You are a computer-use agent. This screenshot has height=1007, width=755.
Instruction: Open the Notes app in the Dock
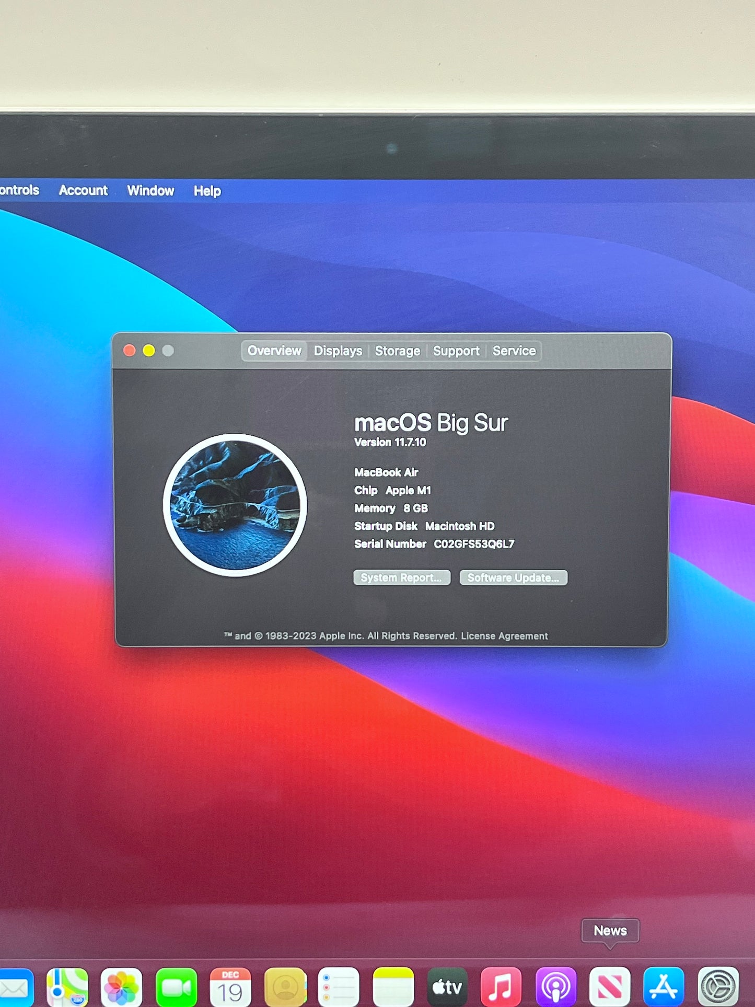click(x=393, y=987)
